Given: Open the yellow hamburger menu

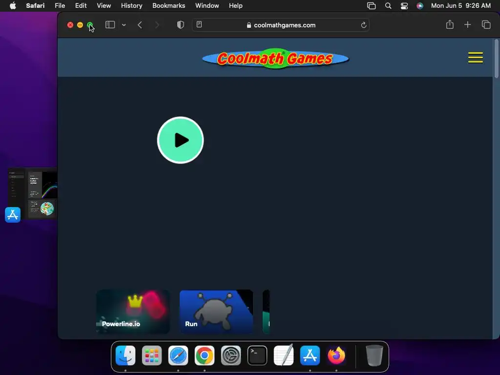Looking at the screenshot, I should coord(476,58).
